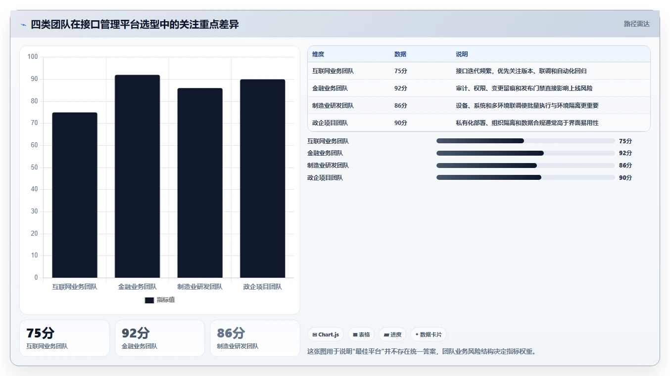Select the 政企项目团队 table row cell
Viewport: 670px width, 376px height.
pos(330,123)
